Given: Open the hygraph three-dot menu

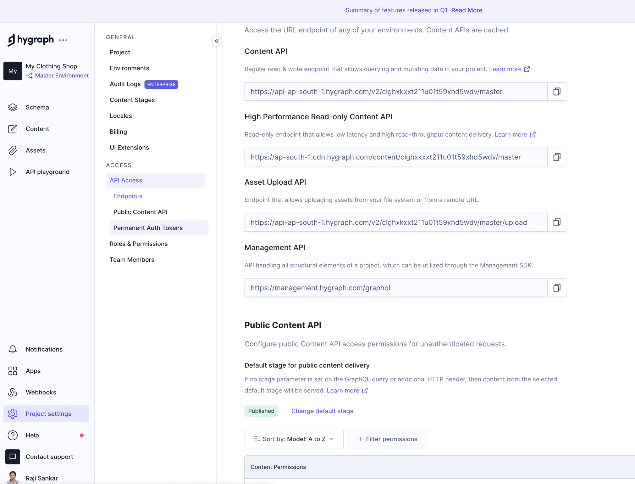Looking at the screenshot, I should click(63, 40).
